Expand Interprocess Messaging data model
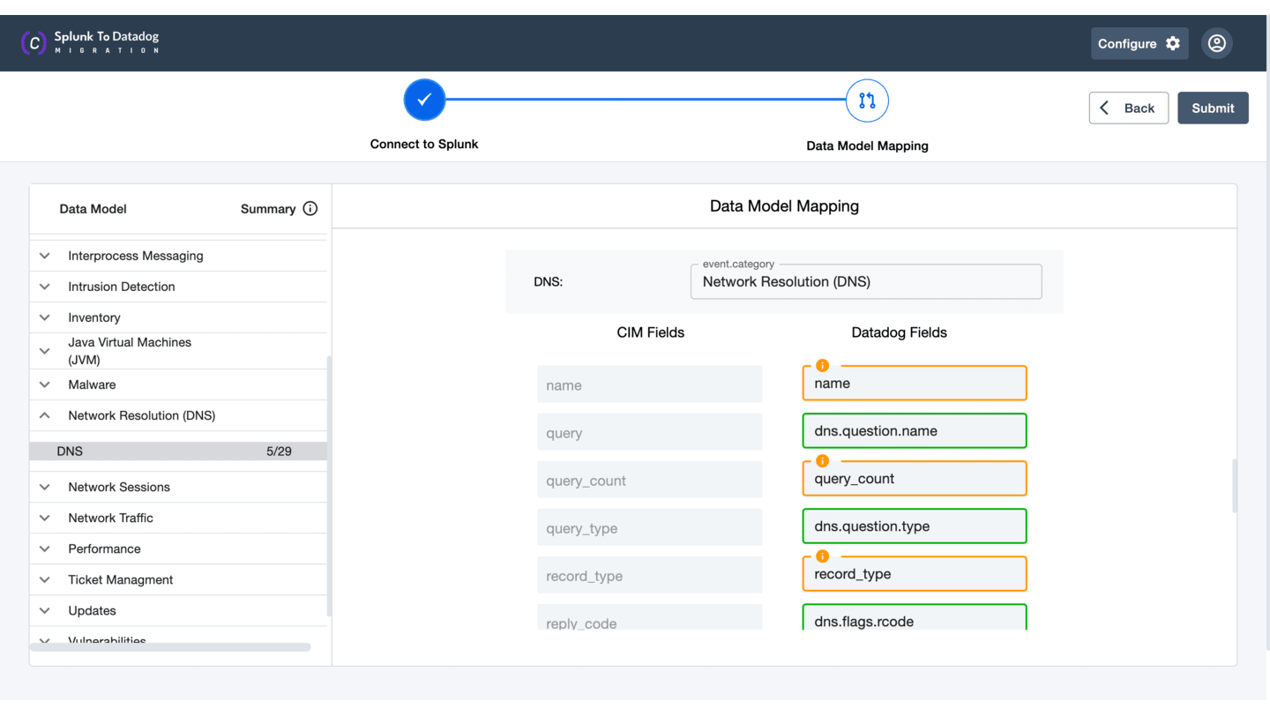Screen dimensions: 1270x716 45,256
